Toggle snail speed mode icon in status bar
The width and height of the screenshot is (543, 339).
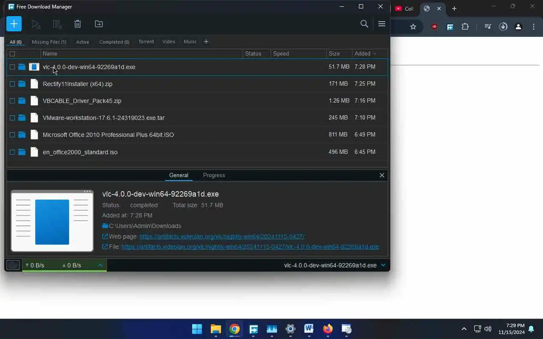[13, 265]
